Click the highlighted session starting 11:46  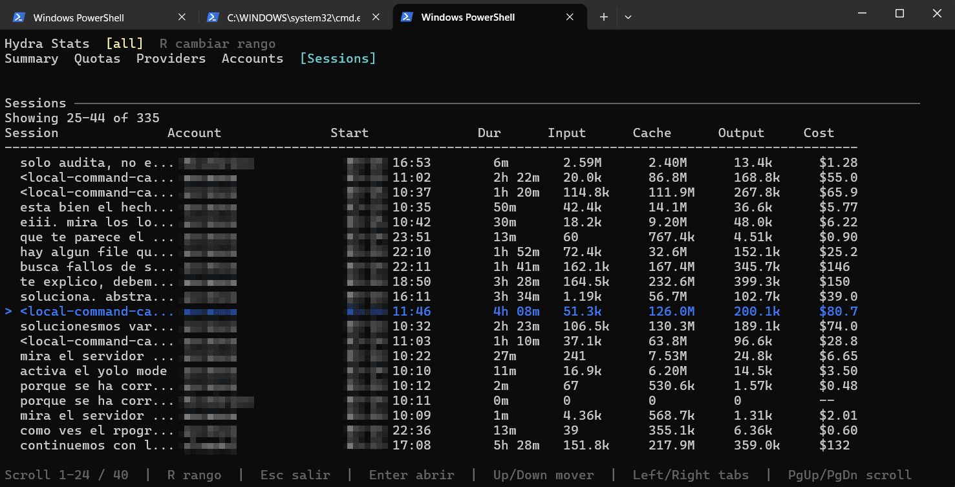tap(431, 311)
